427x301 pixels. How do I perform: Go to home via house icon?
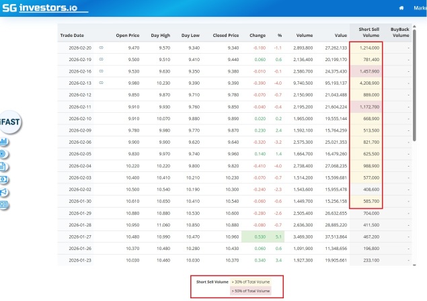coord(401,8)
